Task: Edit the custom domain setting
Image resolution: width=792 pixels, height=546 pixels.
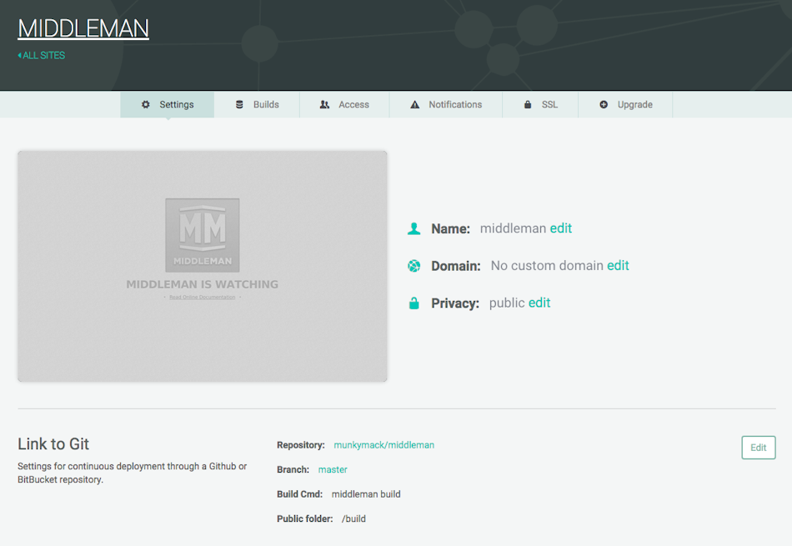Action: click(618, 266)
